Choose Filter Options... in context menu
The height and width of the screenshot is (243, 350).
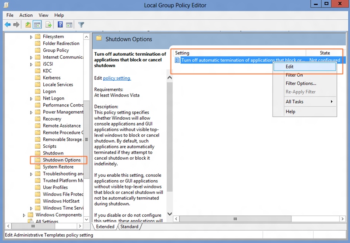coord(304,83)
